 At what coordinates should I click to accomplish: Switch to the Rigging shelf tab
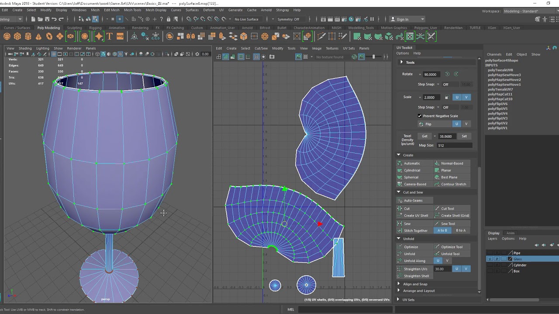[x=95, y=28]
